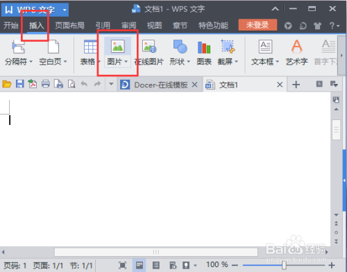
Task: Click the tab bar window list icon
Action: 319,84
